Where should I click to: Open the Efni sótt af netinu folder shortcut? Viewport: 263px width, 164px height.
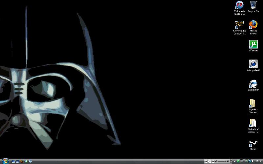pos(253,126)
